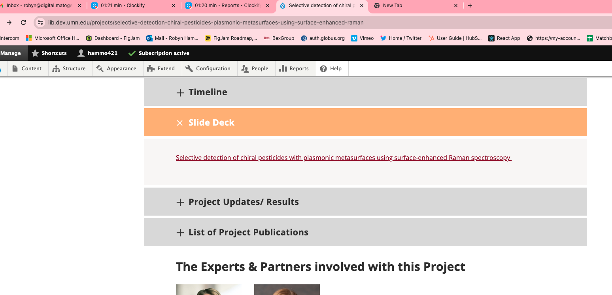Open the new tab plus button
612x295 pixels.
point(470,6)
